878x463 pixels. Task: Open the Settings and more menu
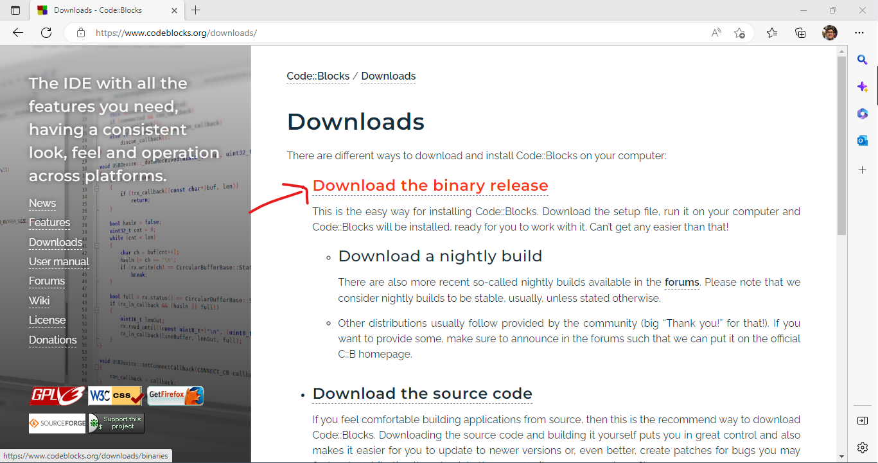(859, 33)
